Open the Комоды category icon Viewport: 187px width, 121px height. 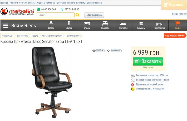(x=141, y=24)
